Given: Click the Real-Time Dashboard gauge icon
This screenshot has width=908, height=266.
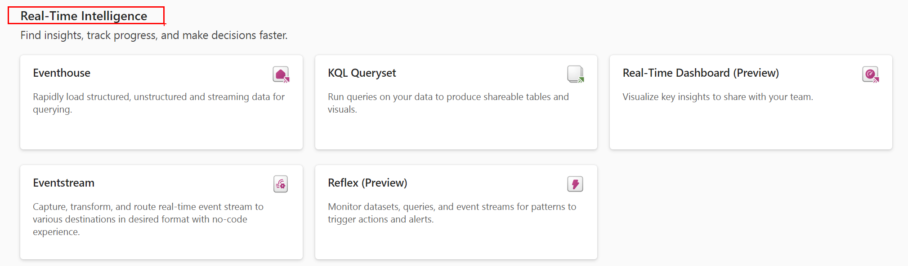Looking at the screenshot, I should (870, 74).
